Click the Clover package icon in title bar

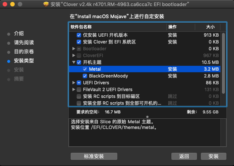tap(46, 4)
